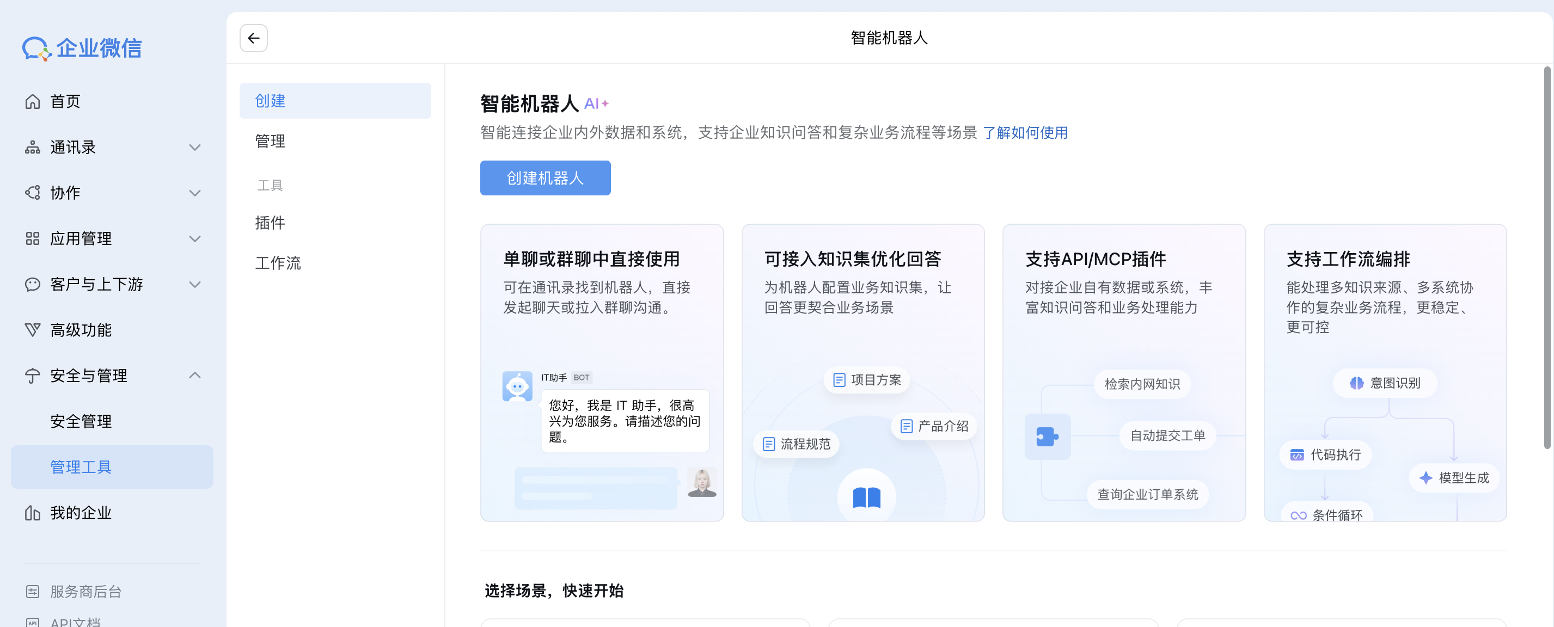The height and width of the screenshot is (627, 1554).
Task: Click the 项目方案 document chip
Action: (866, 380)
